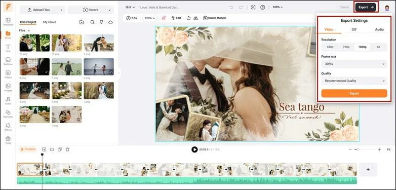Image resolution: width=396 pixels, height=190 pixels.
Task: Select the Audio export tab
Action: coord(379,29)
